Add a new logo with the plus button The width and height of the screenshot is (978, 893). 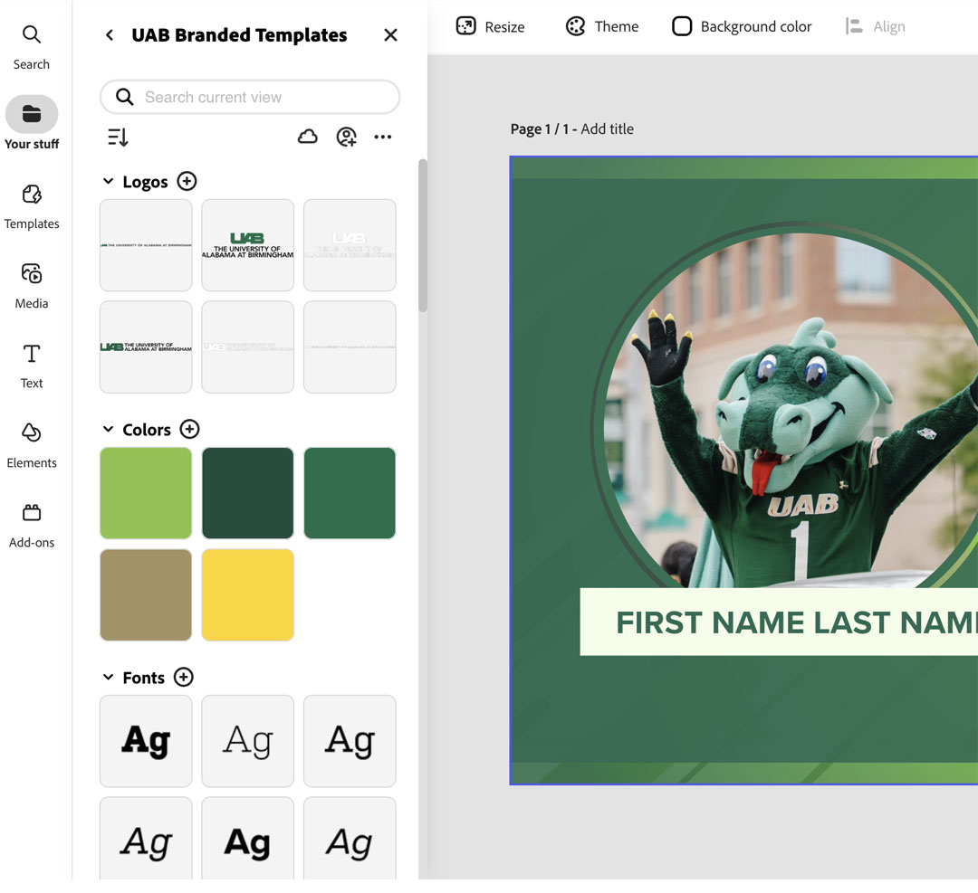(187, 181)
